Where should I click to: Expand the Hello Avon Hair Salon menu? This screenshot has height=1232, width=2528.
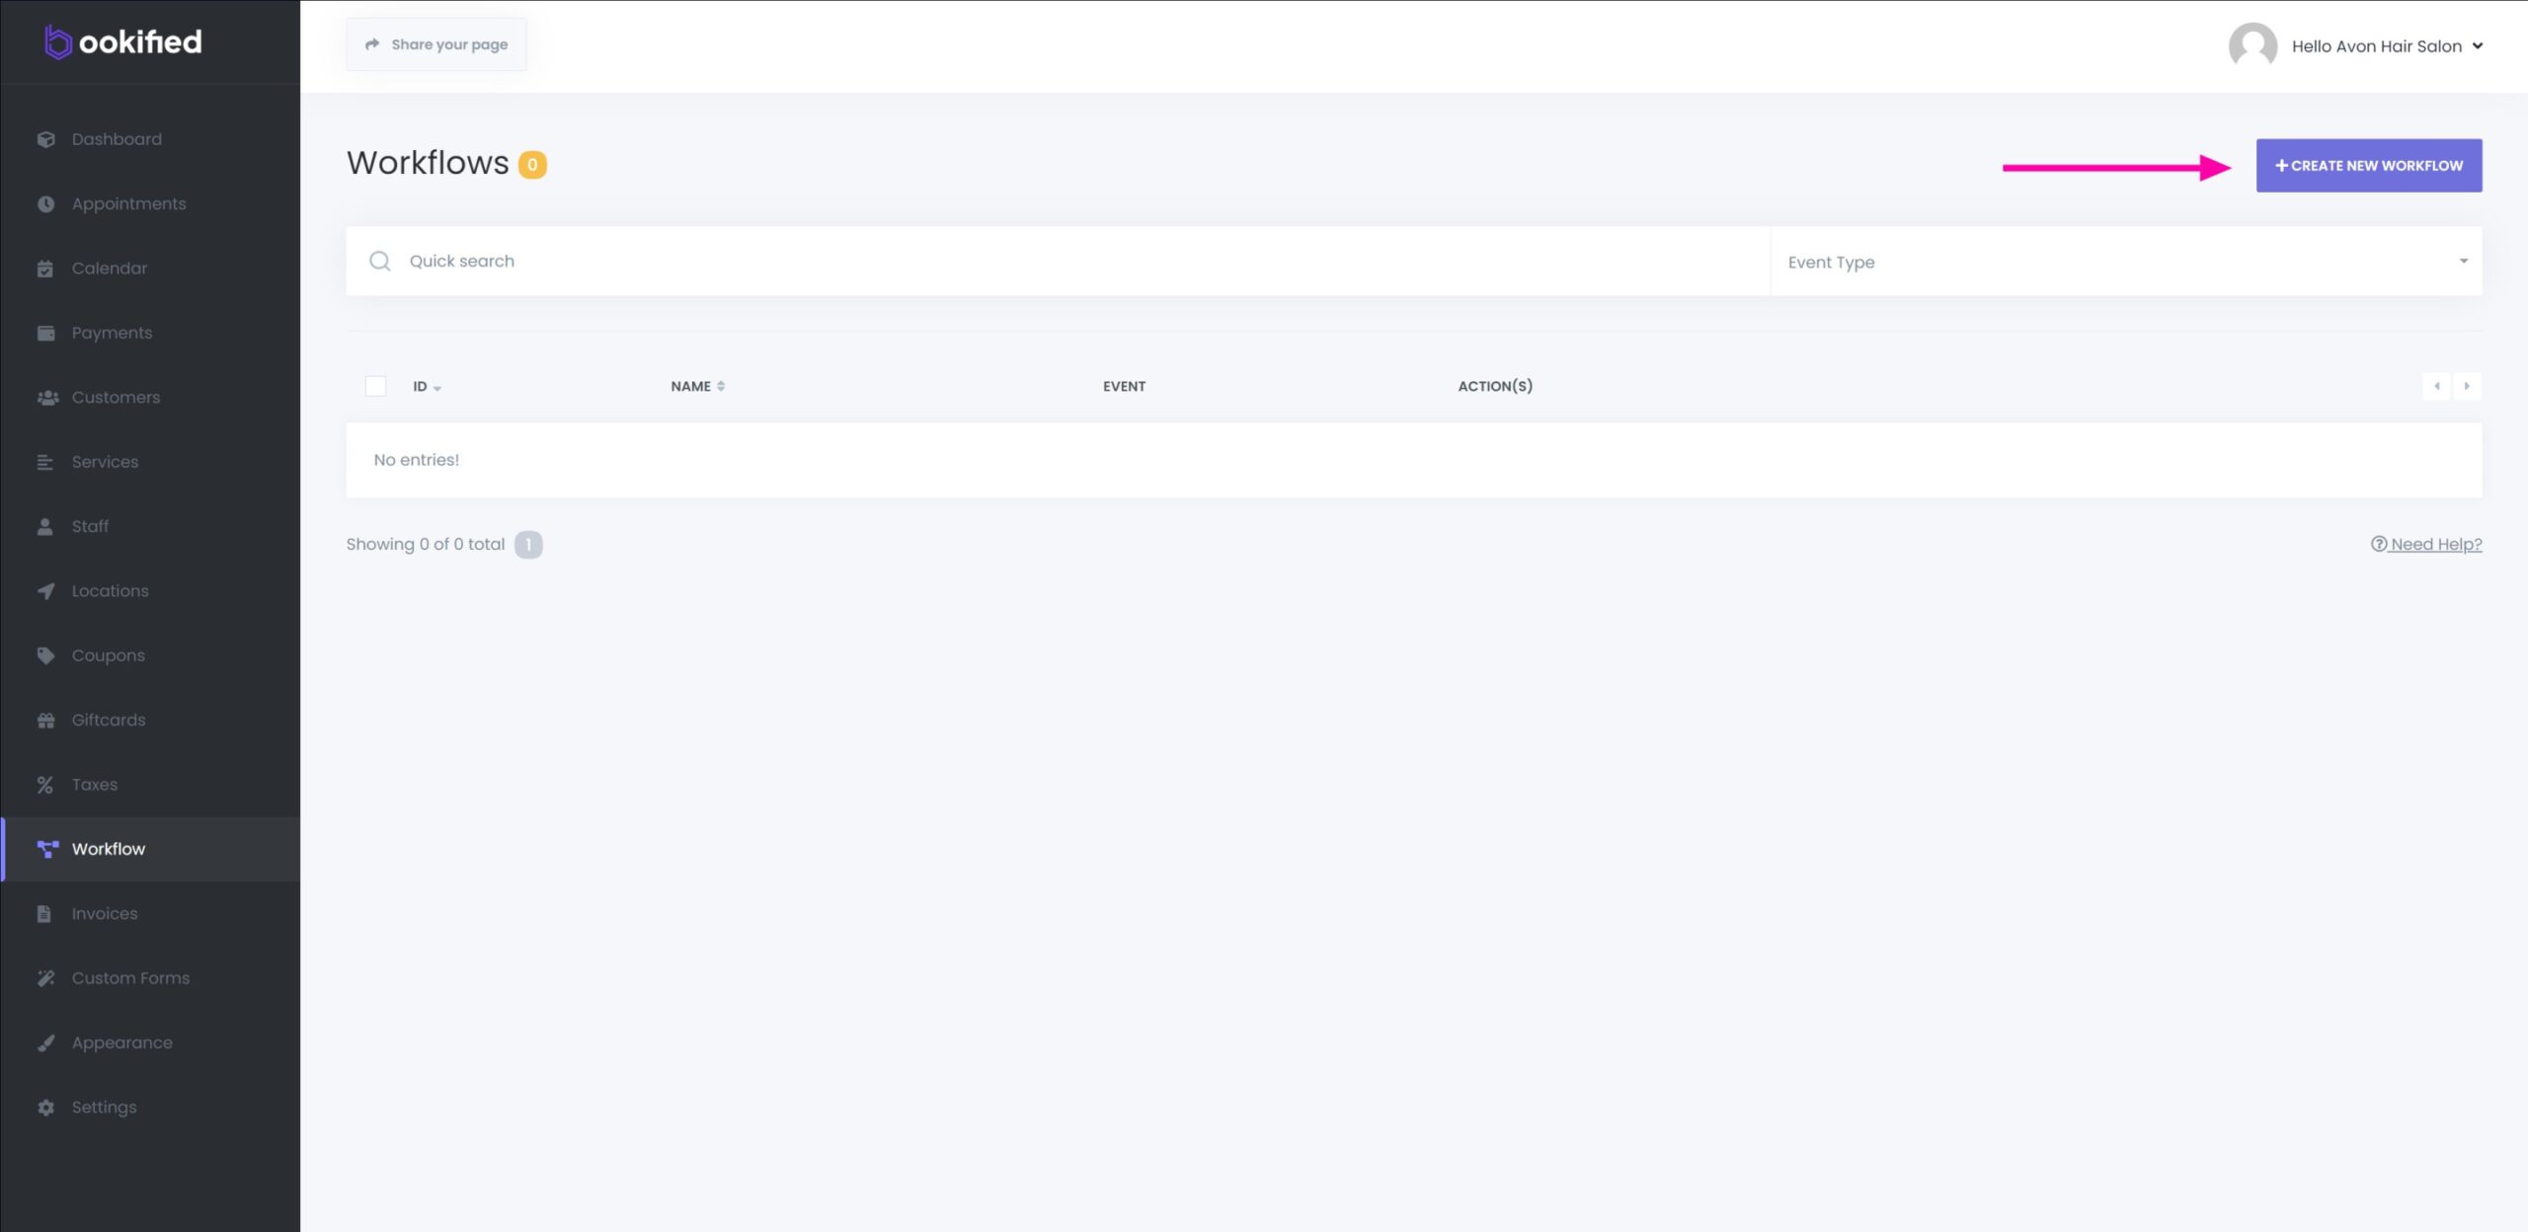point(2386,46)
